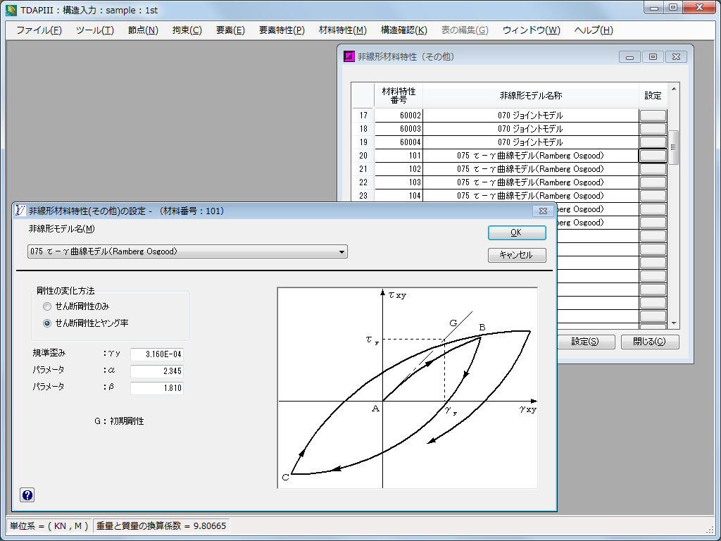Open the ファイル(F) menu
This screenshot has width=721, height=541.
pyautogui.click(x=39, y=30)
